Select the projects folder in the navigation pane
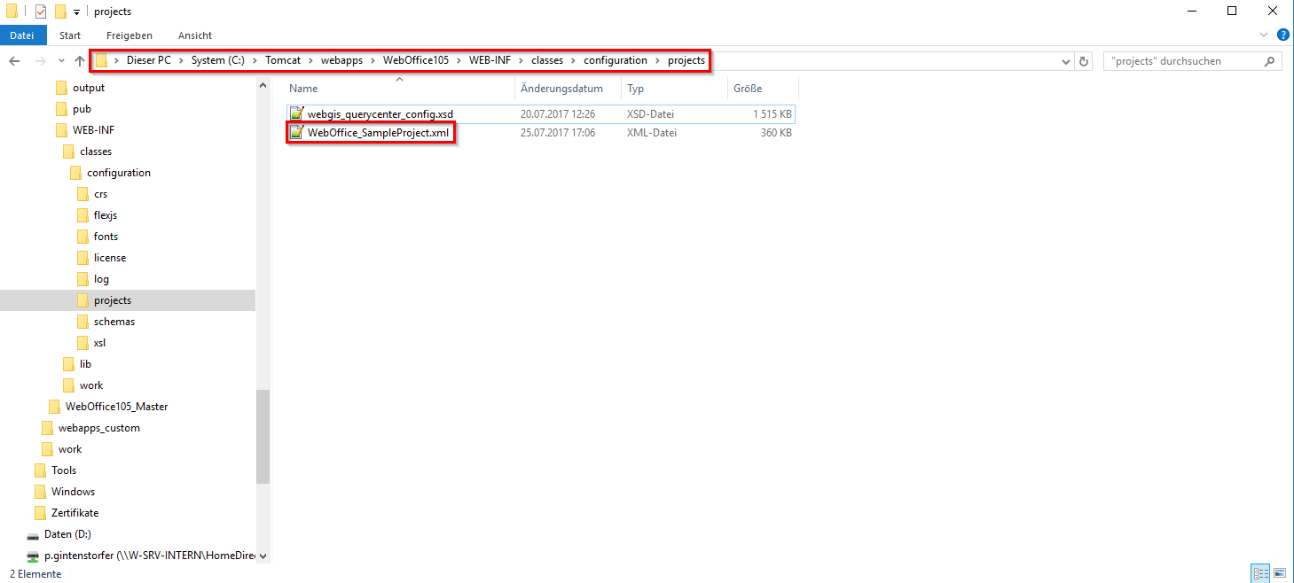The width and height of the screenshot is (1294, 583). (x=114, y=299)
